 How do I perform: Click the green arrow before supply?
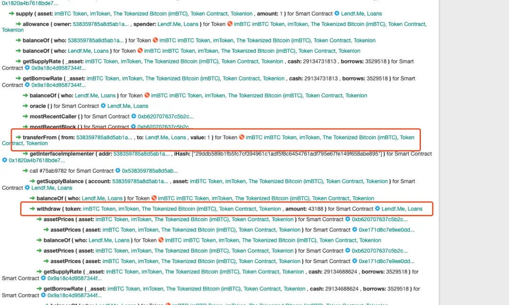[x=11, y=14]
